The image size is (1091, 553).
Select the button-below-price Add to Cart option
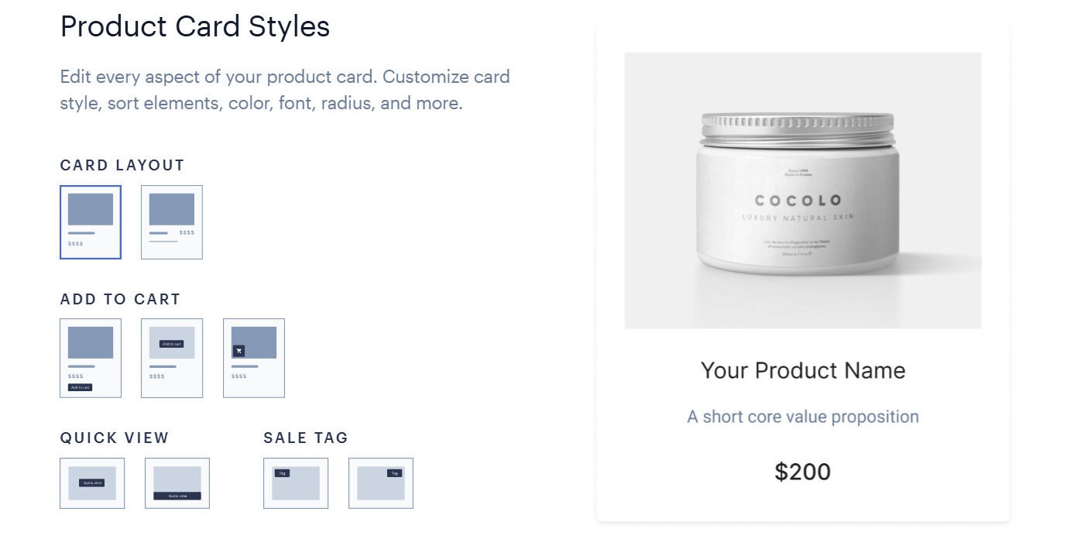(x=90, y=358)
